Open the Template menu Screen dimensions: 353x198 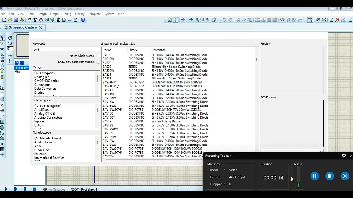click(x=94, y=14)
